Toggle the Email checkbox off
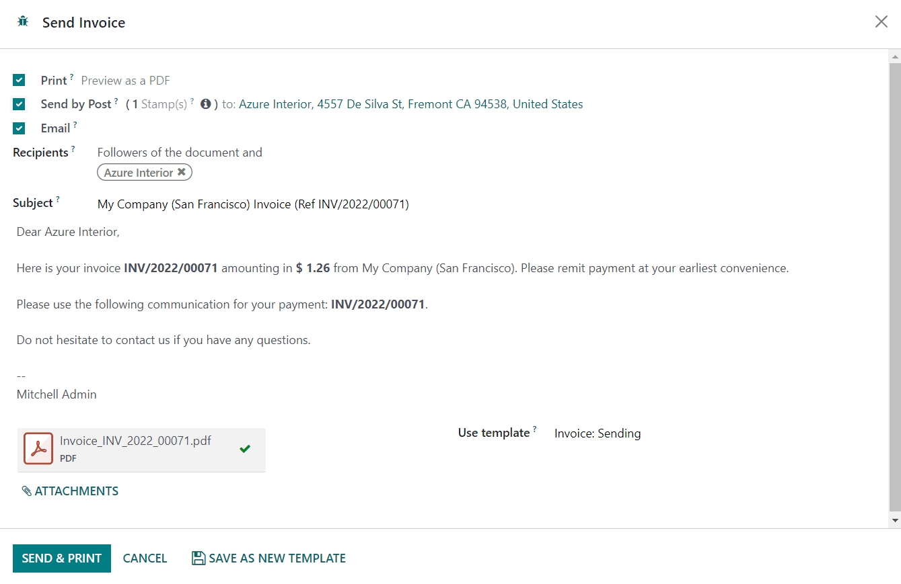This screenshot has width=901, height=584. pos(19,128)
